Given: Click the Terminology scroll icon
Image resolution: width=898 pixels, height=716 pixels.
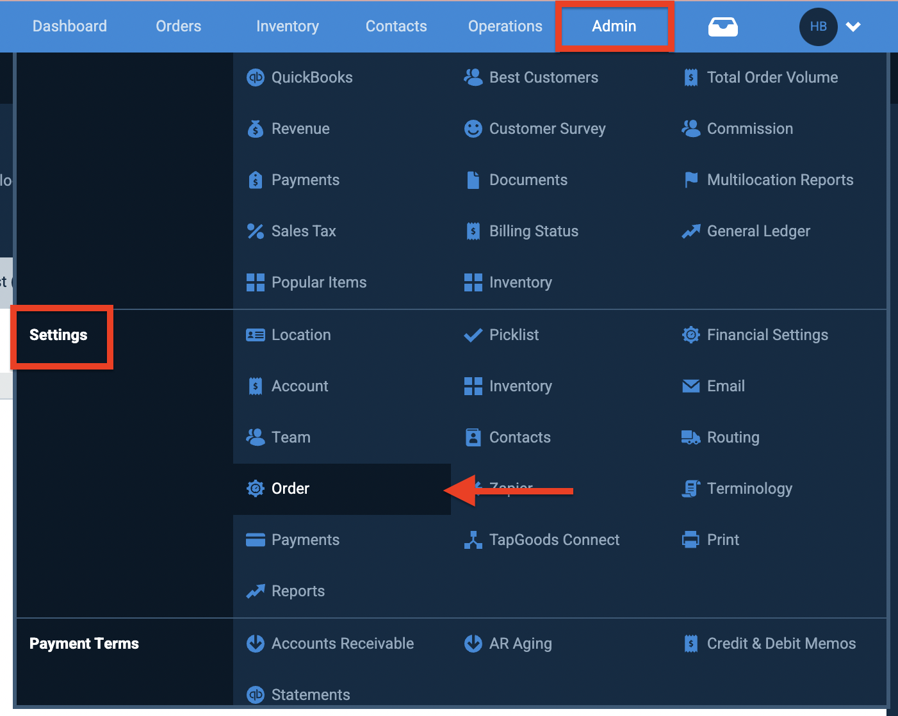Looking at the screenshot, I should click(691, 489).
